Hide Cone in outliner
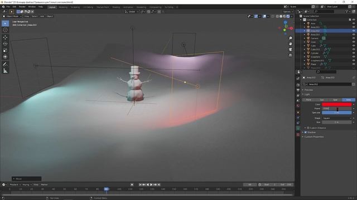This screenshot has width=357, height=200. (x=354, y=42)
